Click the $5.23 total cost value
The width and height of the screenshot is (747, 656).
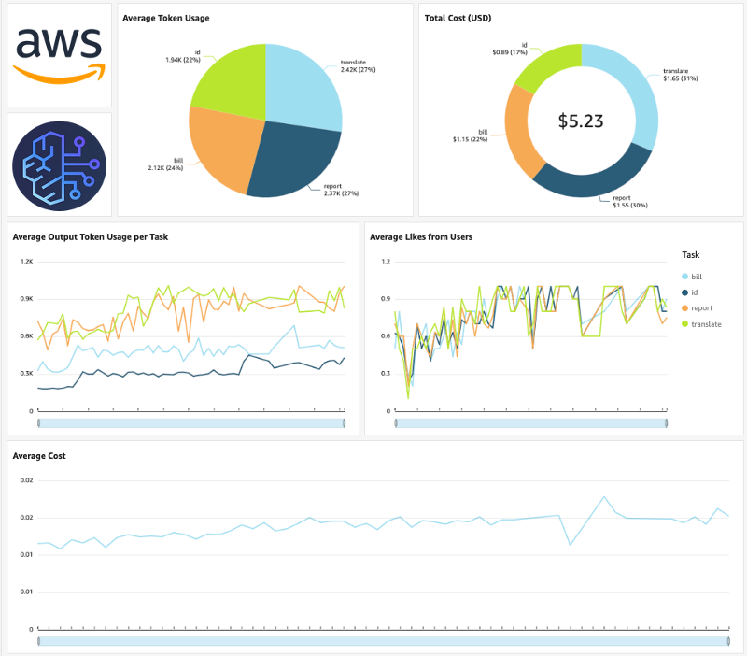coord(582,121)
